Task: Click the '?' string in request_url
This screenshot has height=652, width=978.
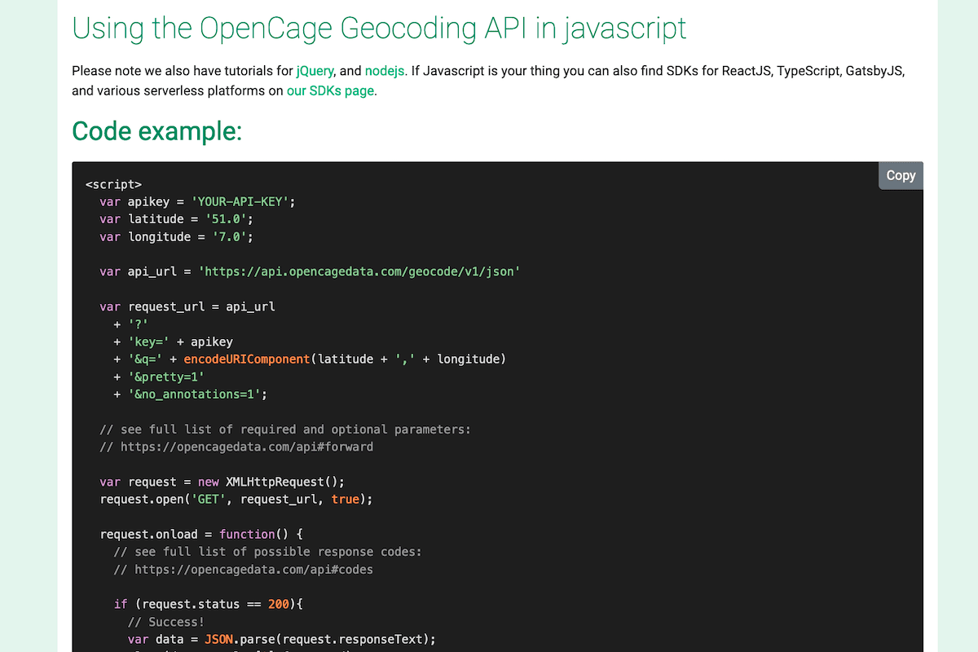Action: [138, 324]
